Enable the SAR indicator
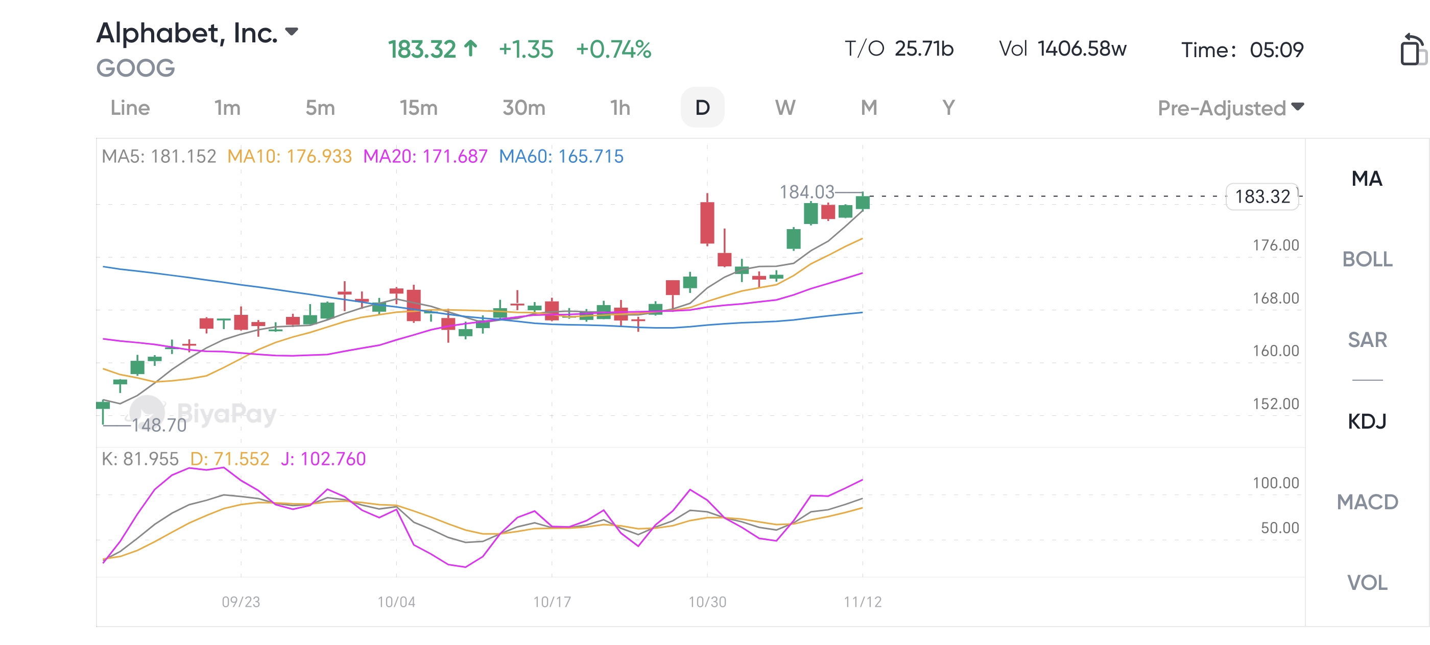 [1367, 339]
